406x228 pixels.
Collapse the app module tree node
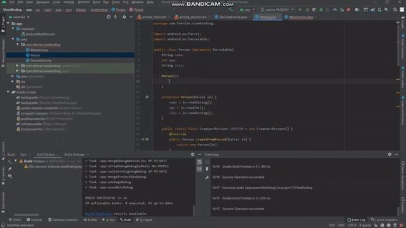point(8,23)
